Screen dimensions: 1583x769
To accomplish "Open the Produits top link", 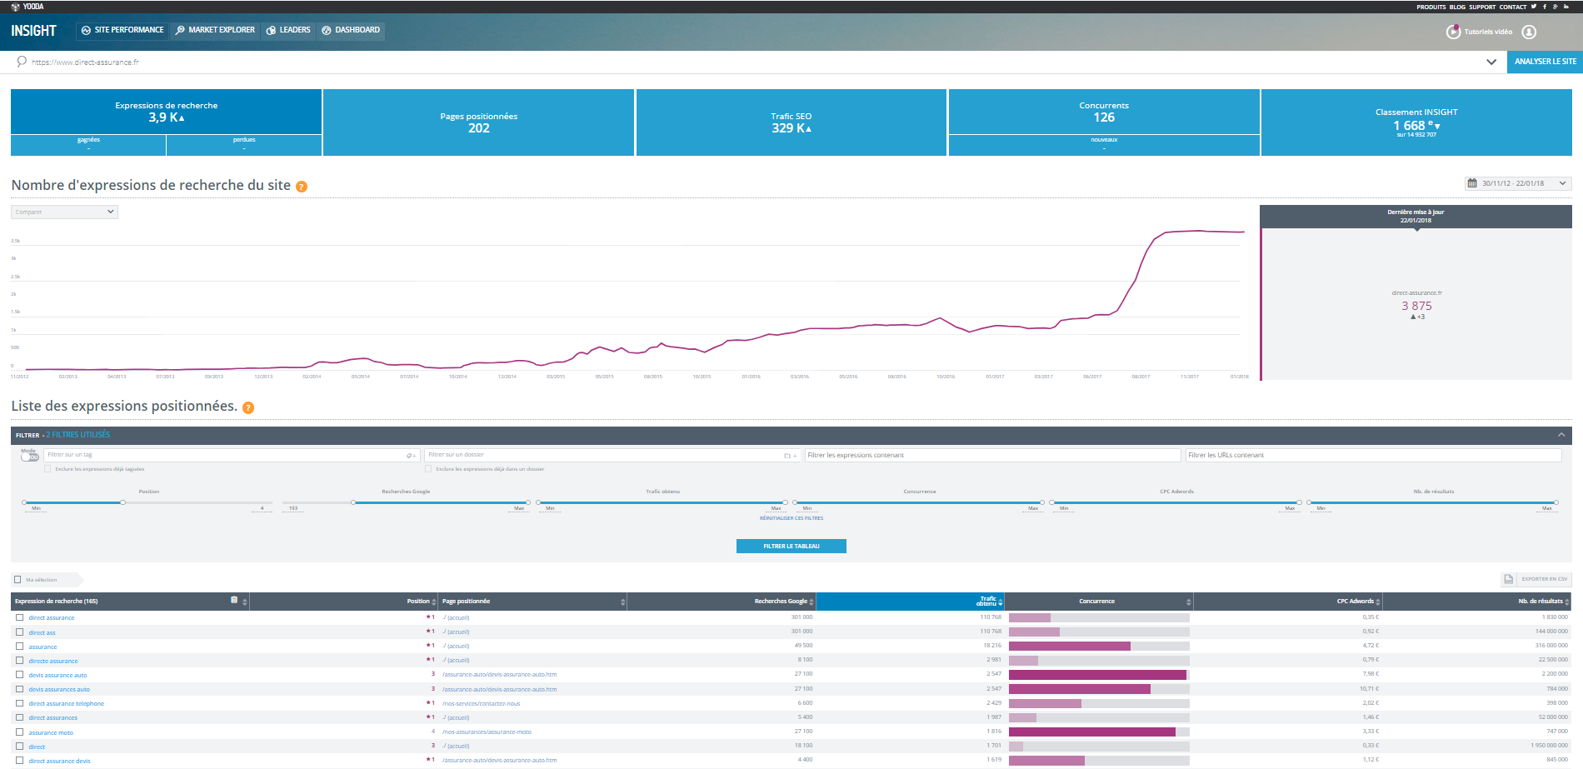I will pyautogui.click(x=1431, y=7).
